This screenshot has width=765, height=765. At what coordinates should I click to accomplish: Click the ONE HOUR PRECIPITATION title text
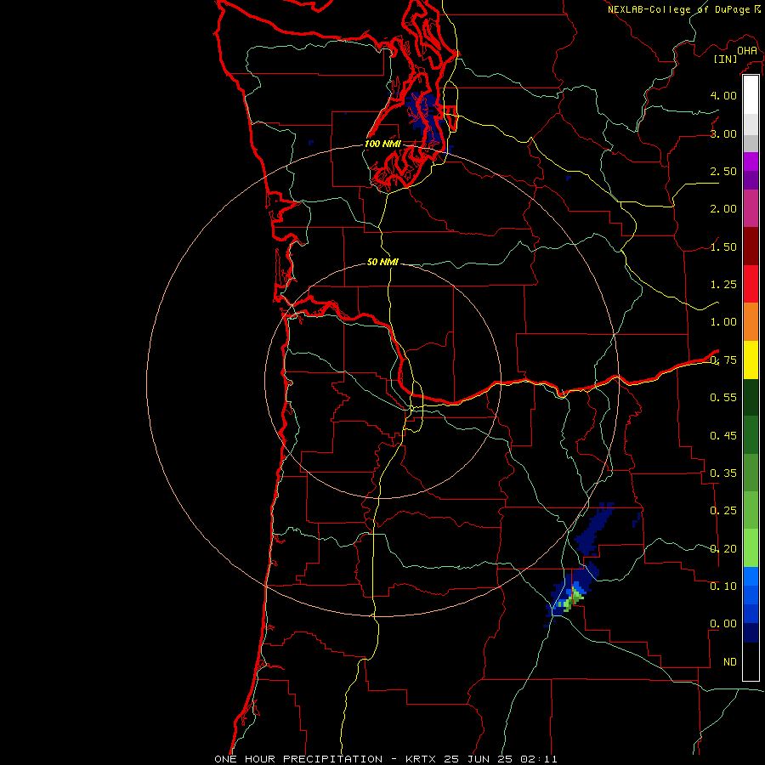298,759
